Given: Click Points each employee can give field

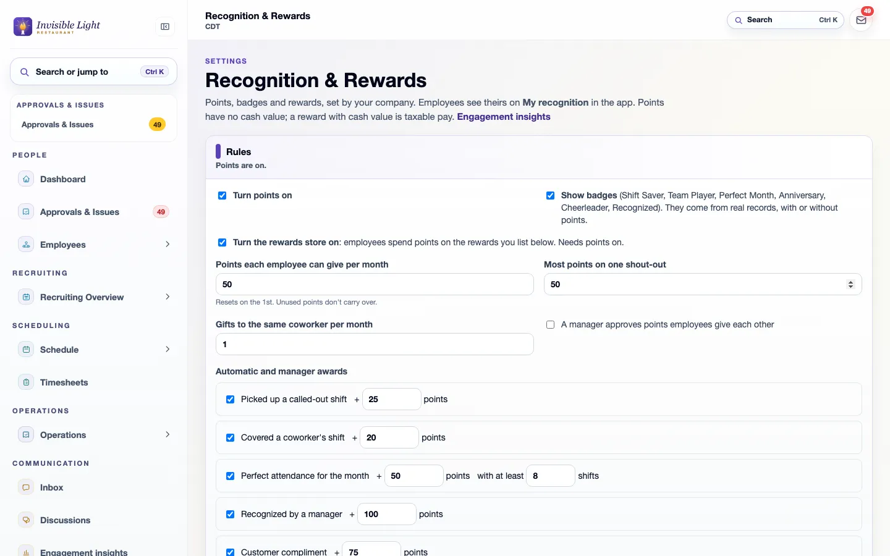Looking at the screenshot, I should (375, 284).
